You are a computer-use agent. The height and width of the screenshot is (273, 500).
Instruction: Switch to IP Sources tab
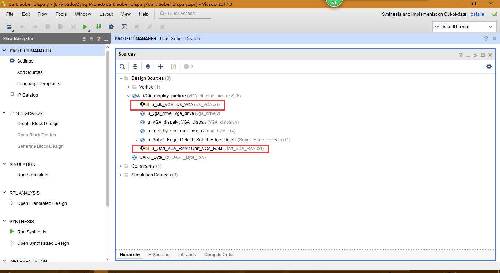pyautogui.click(x=158, y=255)
